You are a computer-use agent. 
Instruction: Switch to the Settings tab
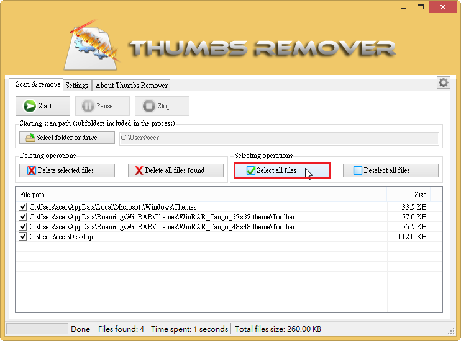tap(77, 86)
